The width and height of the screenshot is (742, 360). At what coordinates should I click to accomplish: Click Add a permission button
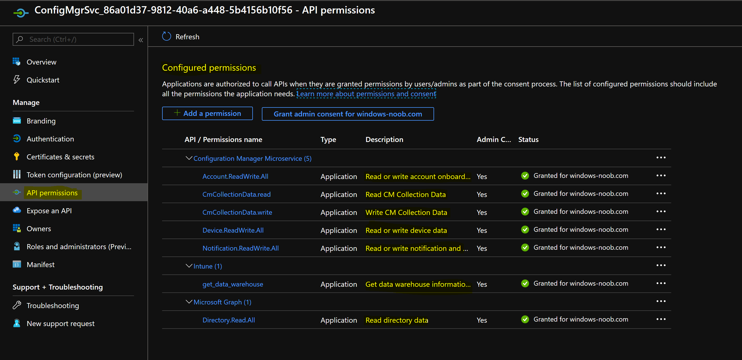(207, 113)
